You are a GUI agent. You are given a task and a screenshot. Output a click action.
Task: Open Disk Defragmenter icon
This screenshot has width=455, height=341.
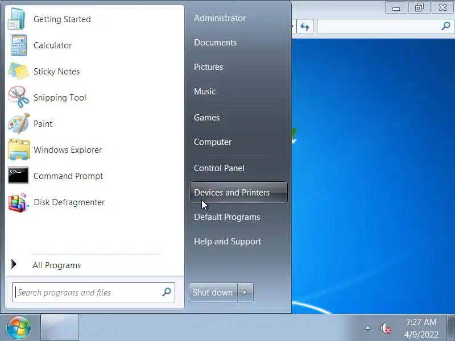(19, 202)
